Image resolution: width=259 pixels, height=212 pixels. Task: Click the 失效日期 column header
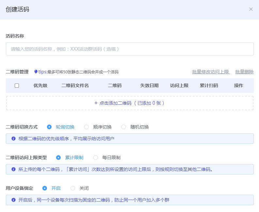click(149, 85)
